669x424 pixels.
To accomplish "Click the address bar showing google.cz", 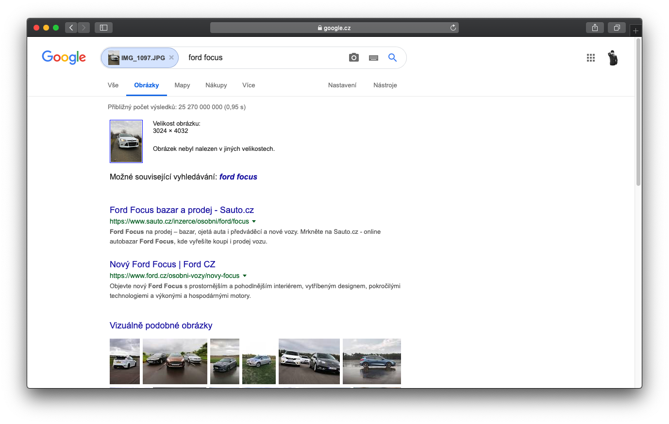I will coord(334,28).
